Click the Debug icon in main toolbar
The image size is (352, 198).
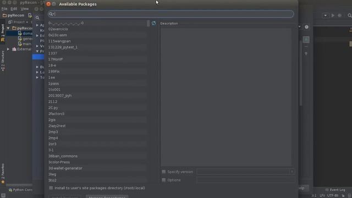point(340,15)
